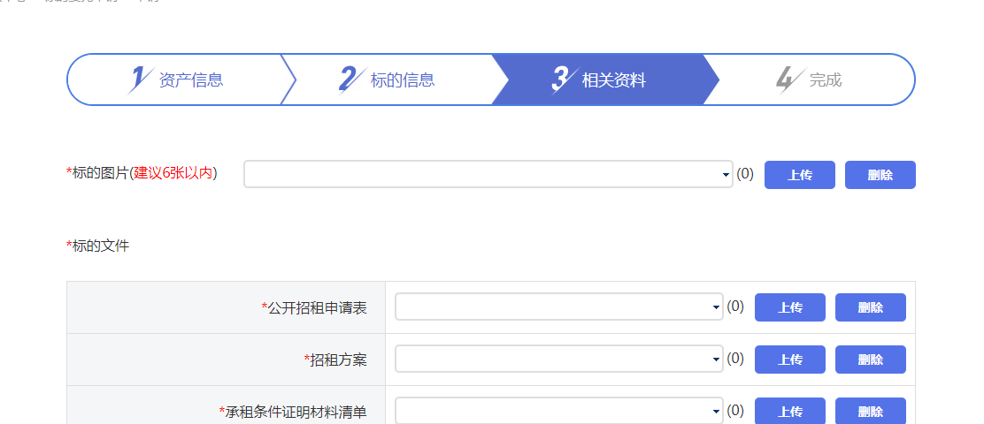Upload the 招租方案 file
The width and height of the screenshot is (984, 424).
coord(789,360)
